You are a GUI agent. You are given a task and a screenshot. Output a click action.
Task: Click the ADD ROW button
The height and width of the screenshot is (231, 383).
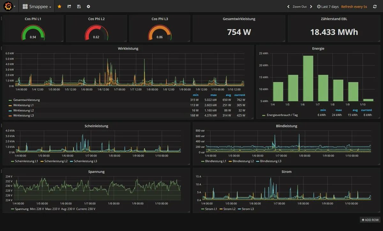tap(370, 220)
